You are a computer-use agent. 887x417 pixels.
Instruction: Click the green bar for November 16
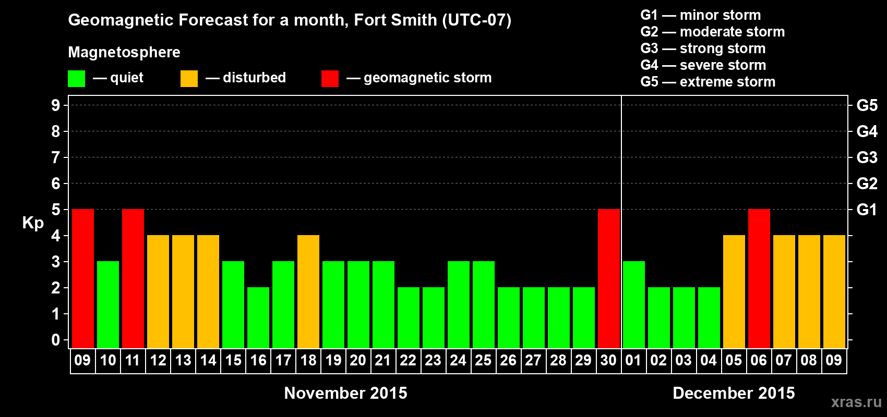(258, 317)
